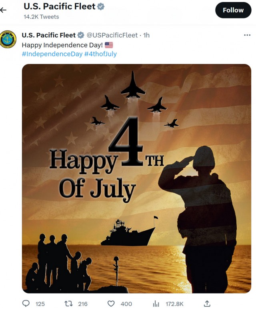The height and width of the screenshot is (310, 256).
Task: Open the three-dot tweet options menu
Action: click(x=247, y=35)
